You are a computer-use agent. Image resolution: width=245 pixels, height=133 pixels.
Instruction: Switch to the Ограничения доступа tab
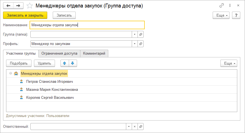59,53
